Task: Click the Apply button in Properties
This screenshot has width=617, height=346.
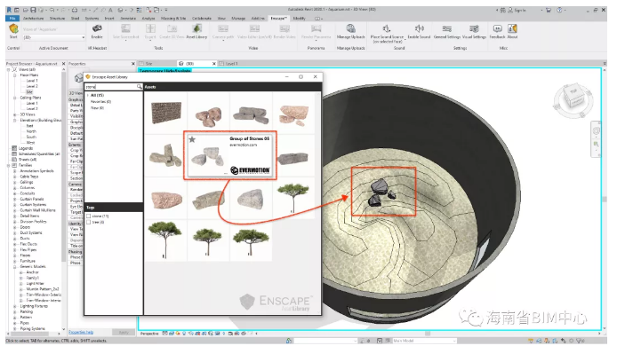Action: 124,333
